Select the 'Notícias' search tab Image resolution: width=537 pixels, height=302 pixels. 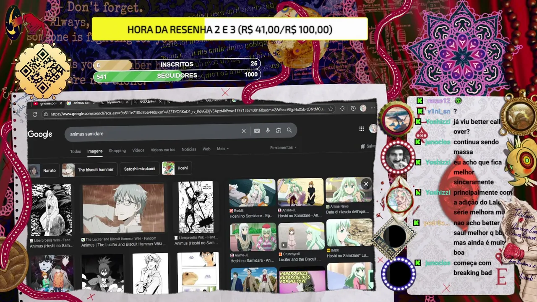point(189,149)
